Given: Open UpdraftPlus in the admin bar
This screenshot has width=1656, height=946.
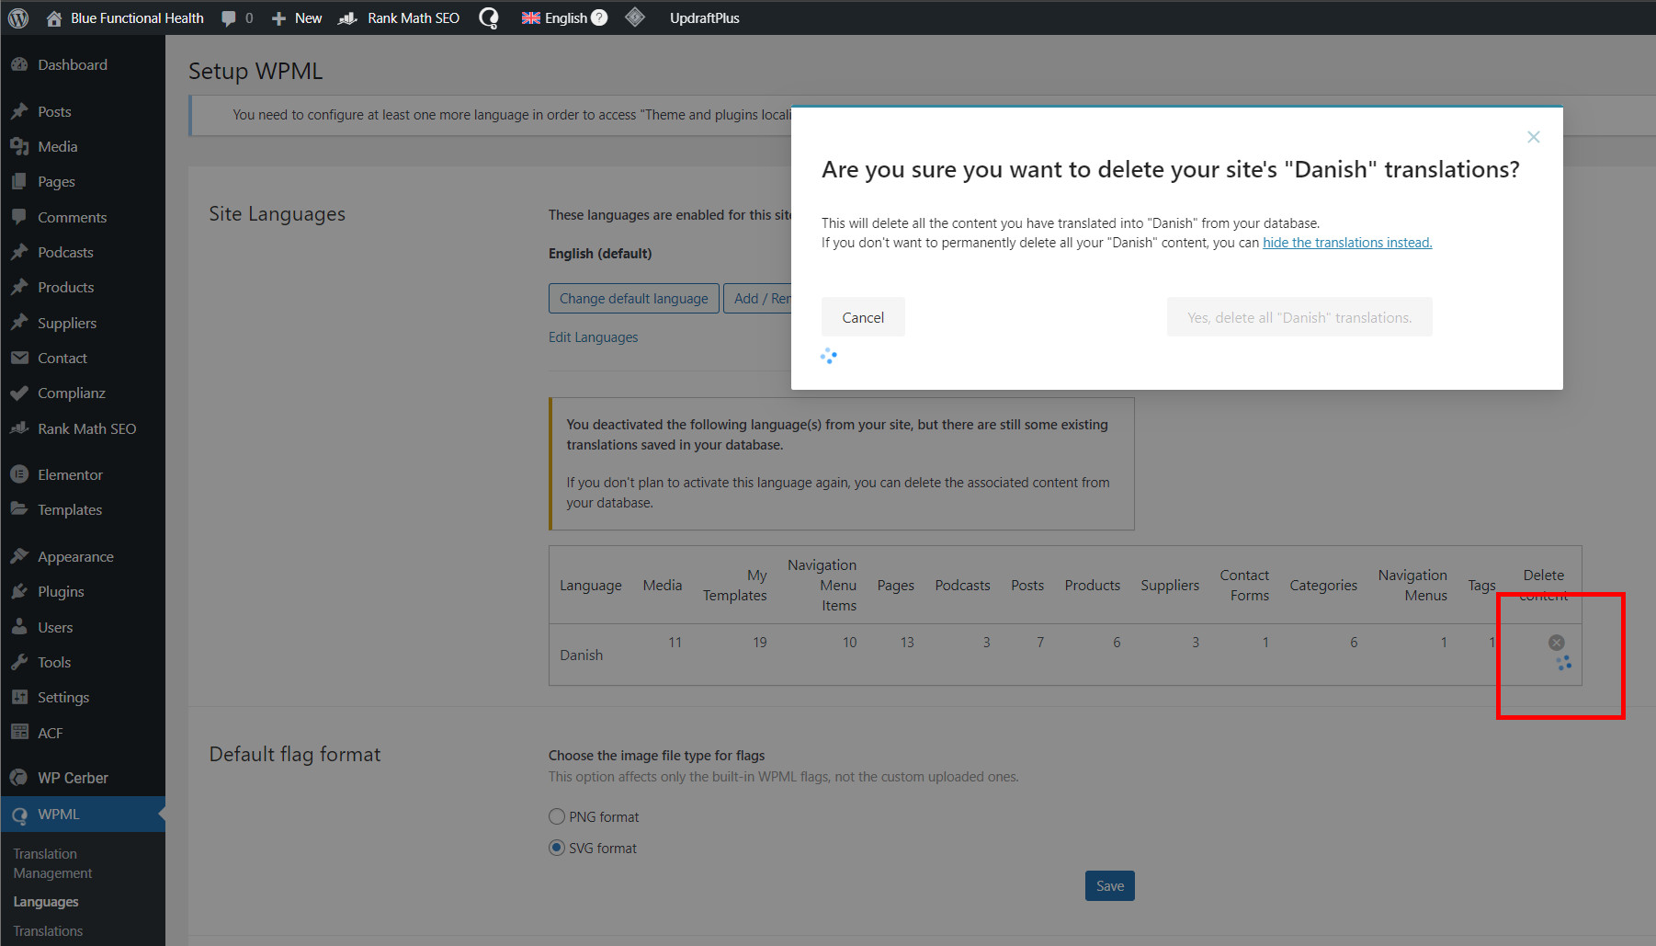Looking at the screenshot, I should (x=704, y=18).
